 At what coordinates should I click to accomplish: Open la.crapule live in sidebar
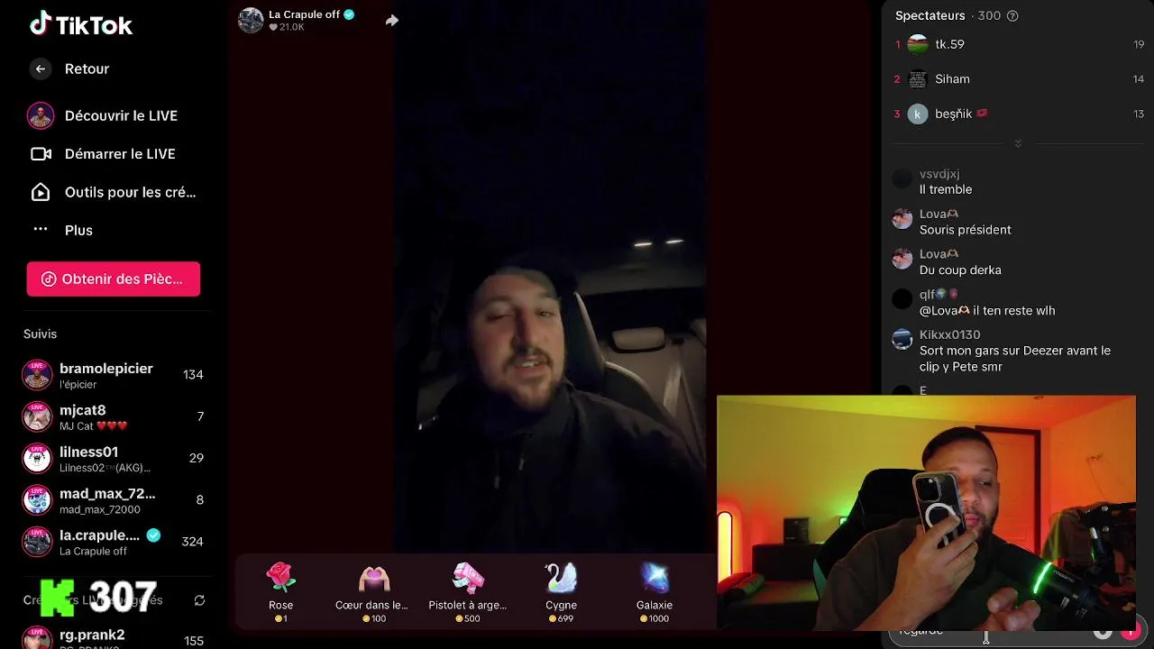[x=114, y=542]
